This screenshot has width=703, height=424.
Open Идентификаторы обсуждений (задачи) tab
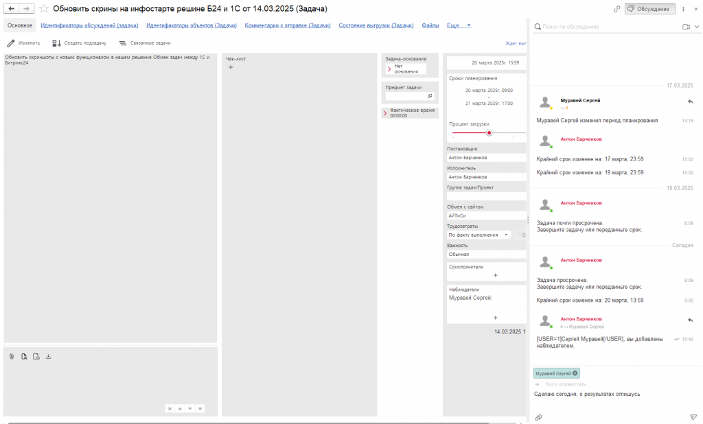89,25
